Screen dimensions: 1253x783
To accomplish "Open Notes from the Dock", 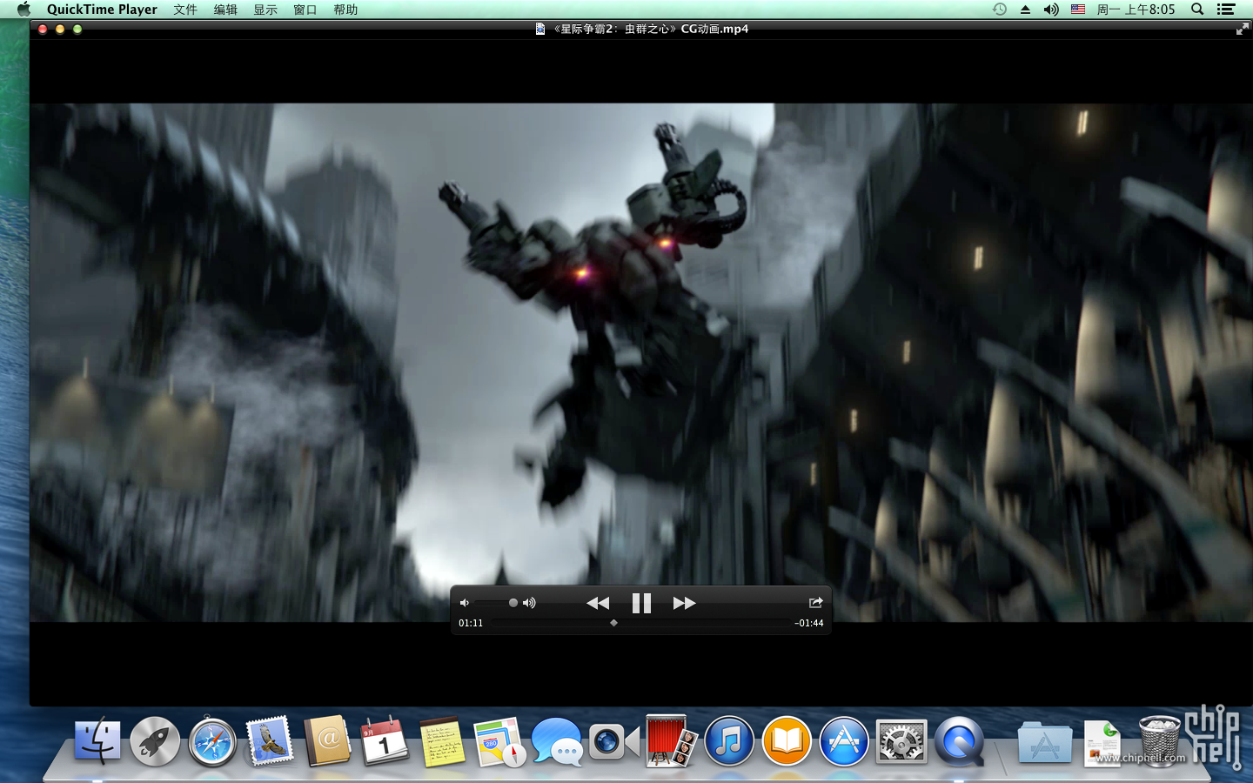I will pyautogui.click(x=442, y=741).
